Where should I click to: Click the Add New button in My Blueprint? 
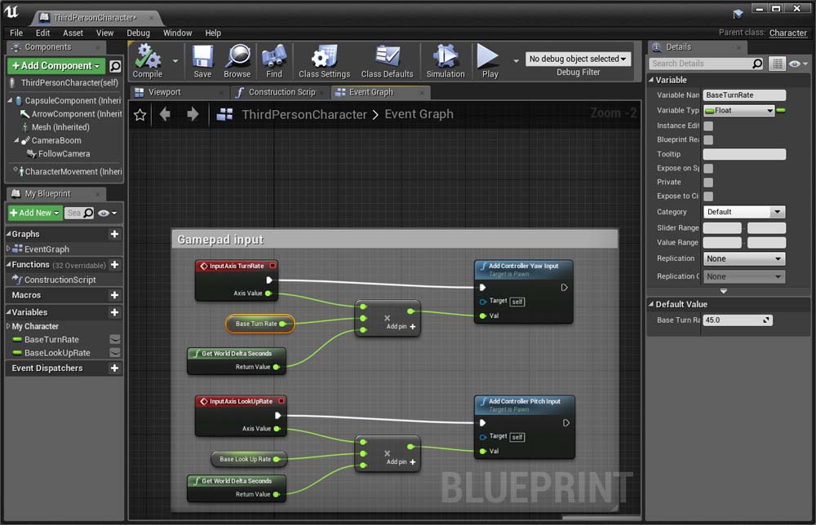[x=34, y=213]
